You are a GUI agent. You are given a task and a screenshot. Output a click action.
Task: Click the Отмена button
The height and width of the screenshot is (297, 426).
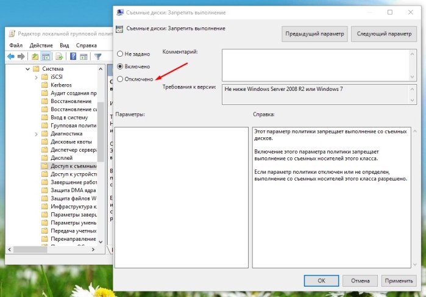pyautogui.click(x=360, y=281)
